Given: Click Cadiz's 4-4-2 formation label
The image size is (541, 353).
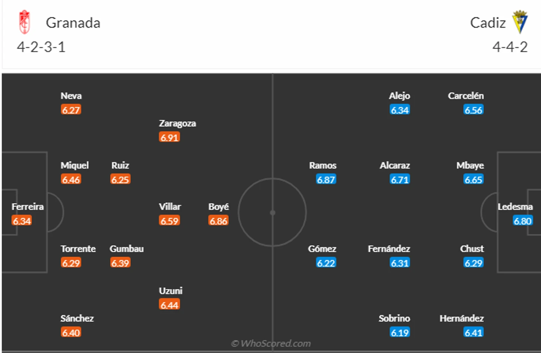Looking at the screenshot, I should pyautogui.click(x=510, y=47).
